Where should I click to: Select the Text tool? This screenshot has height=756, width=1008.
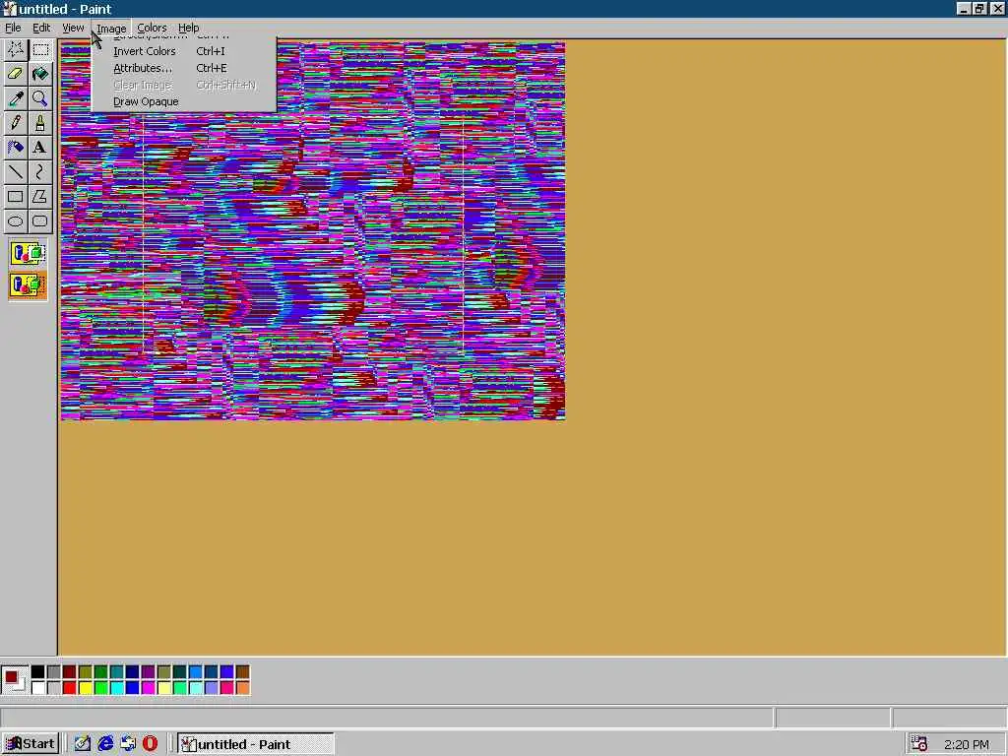(39, 148)
